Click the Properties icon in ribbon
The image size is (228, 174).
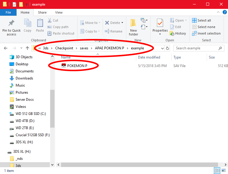(160, 23)
